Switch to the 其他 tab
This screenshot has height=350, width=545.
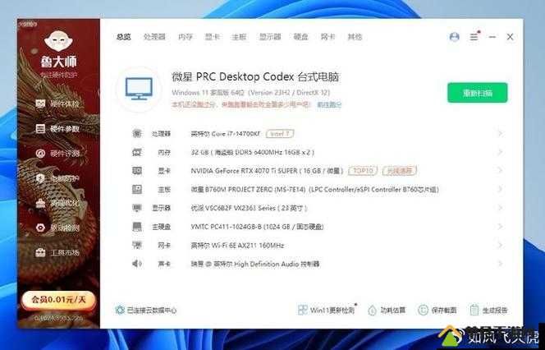[355, 36]
